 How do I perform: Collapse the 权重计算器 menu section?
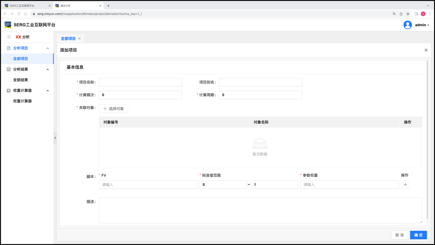coord(48,91)
